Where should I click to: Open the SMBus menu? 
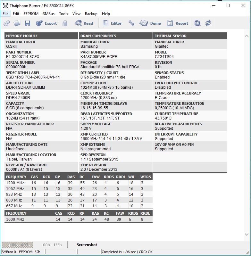click(x=49, y=14)
